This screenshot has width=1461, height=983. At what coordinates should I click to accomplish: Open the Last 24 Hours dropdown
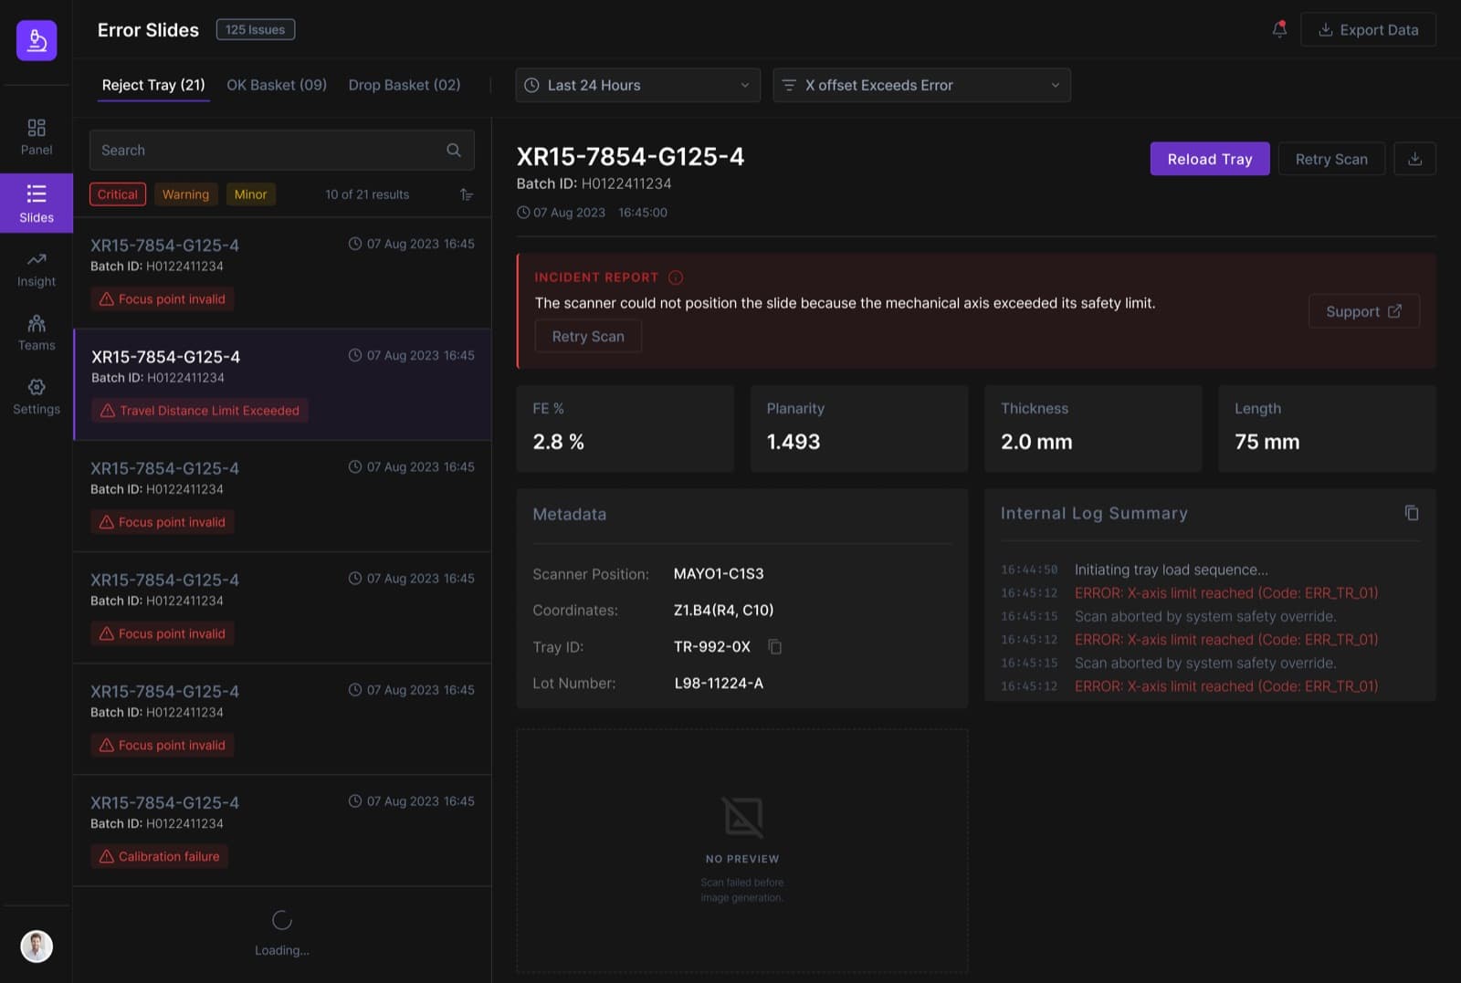pyautogui.click(x=637, y=85)
